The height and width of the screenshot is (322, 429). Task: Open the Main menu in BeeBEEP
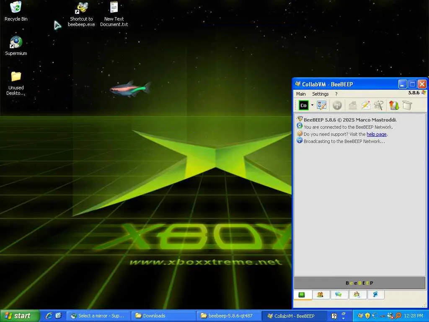(301, 94)
